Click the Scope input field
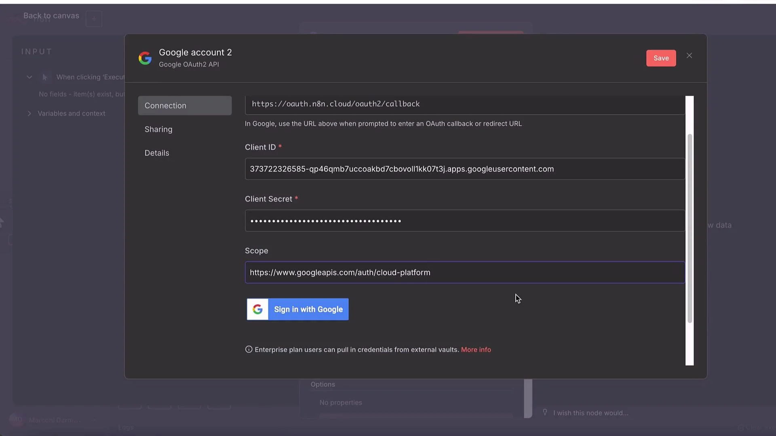Viewport: 776px width, 436px height. coord(465,272)
